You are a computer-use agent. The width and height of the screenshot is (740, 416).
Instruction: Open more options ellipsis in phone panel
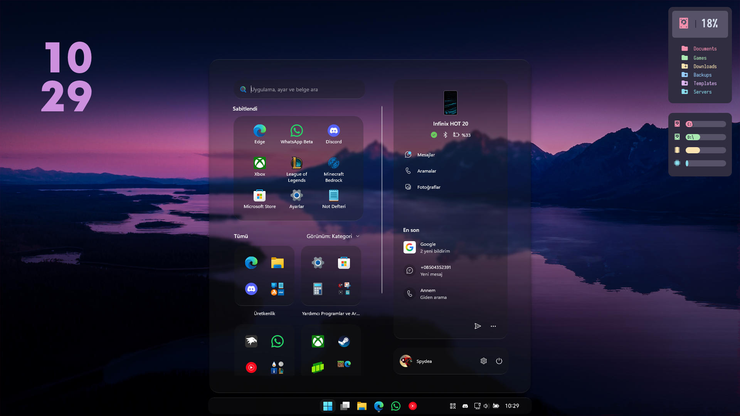[x=493, y=326]
